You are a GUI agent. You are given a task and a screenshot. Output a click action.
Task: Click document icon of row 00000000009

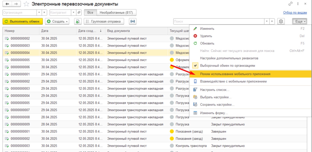pos(7,124)
